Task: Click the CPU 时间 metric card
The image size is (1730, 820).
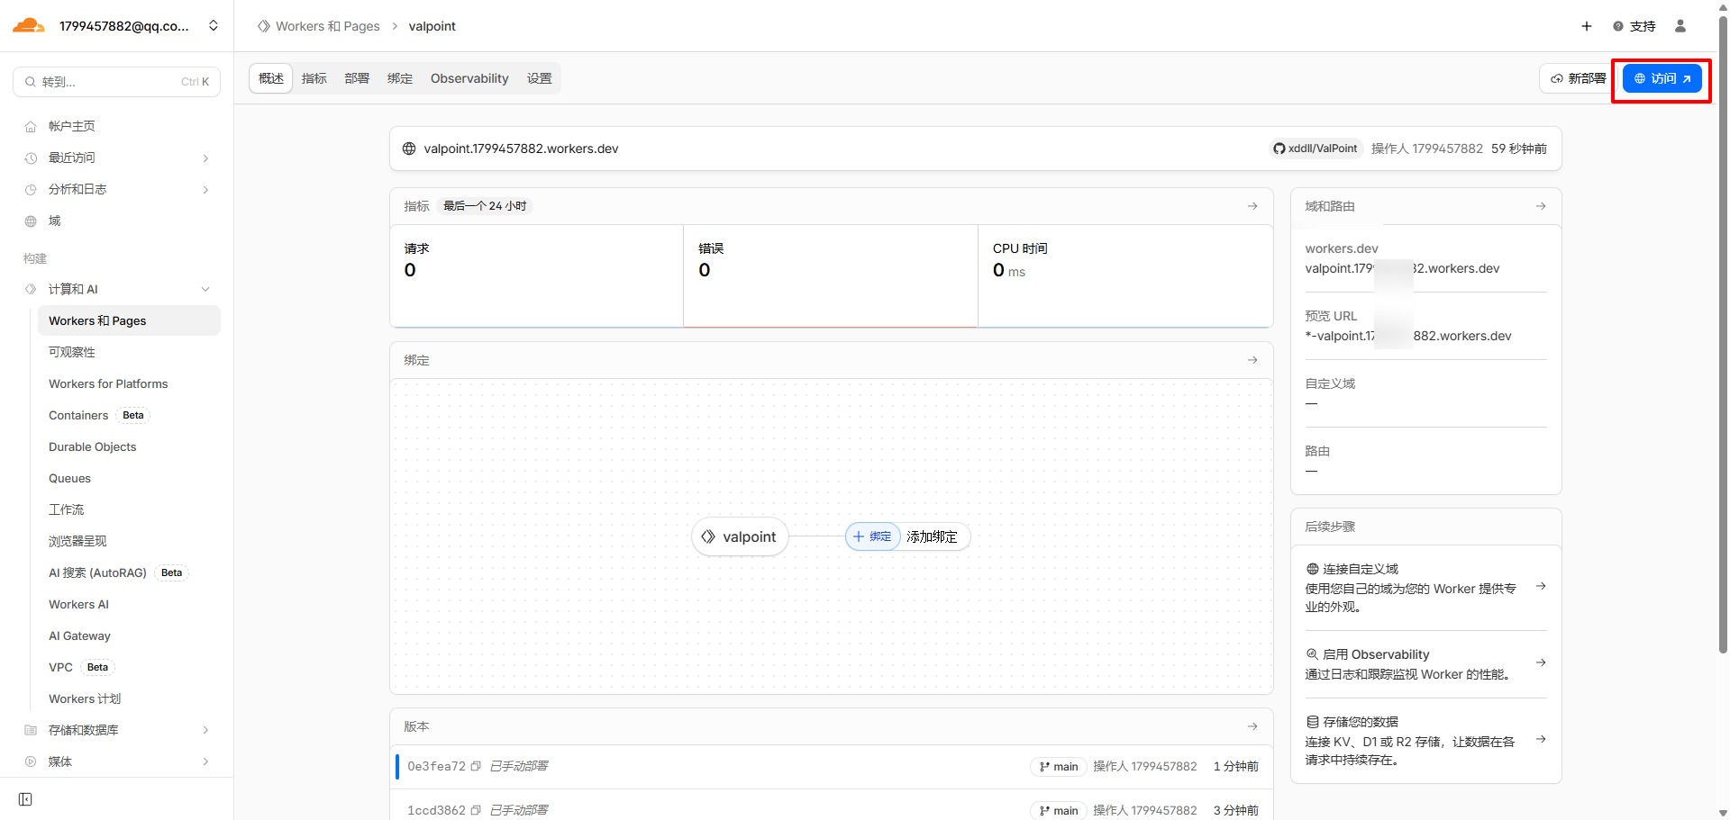Action: coord(1125,275)
